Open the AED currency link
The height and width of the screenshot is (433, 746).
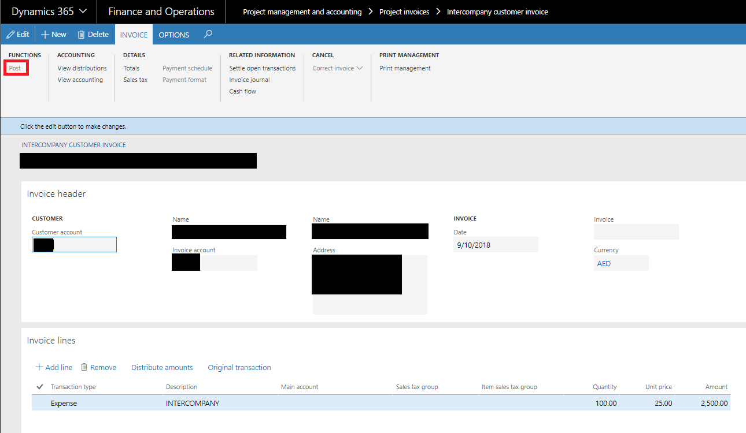point(604,263)
